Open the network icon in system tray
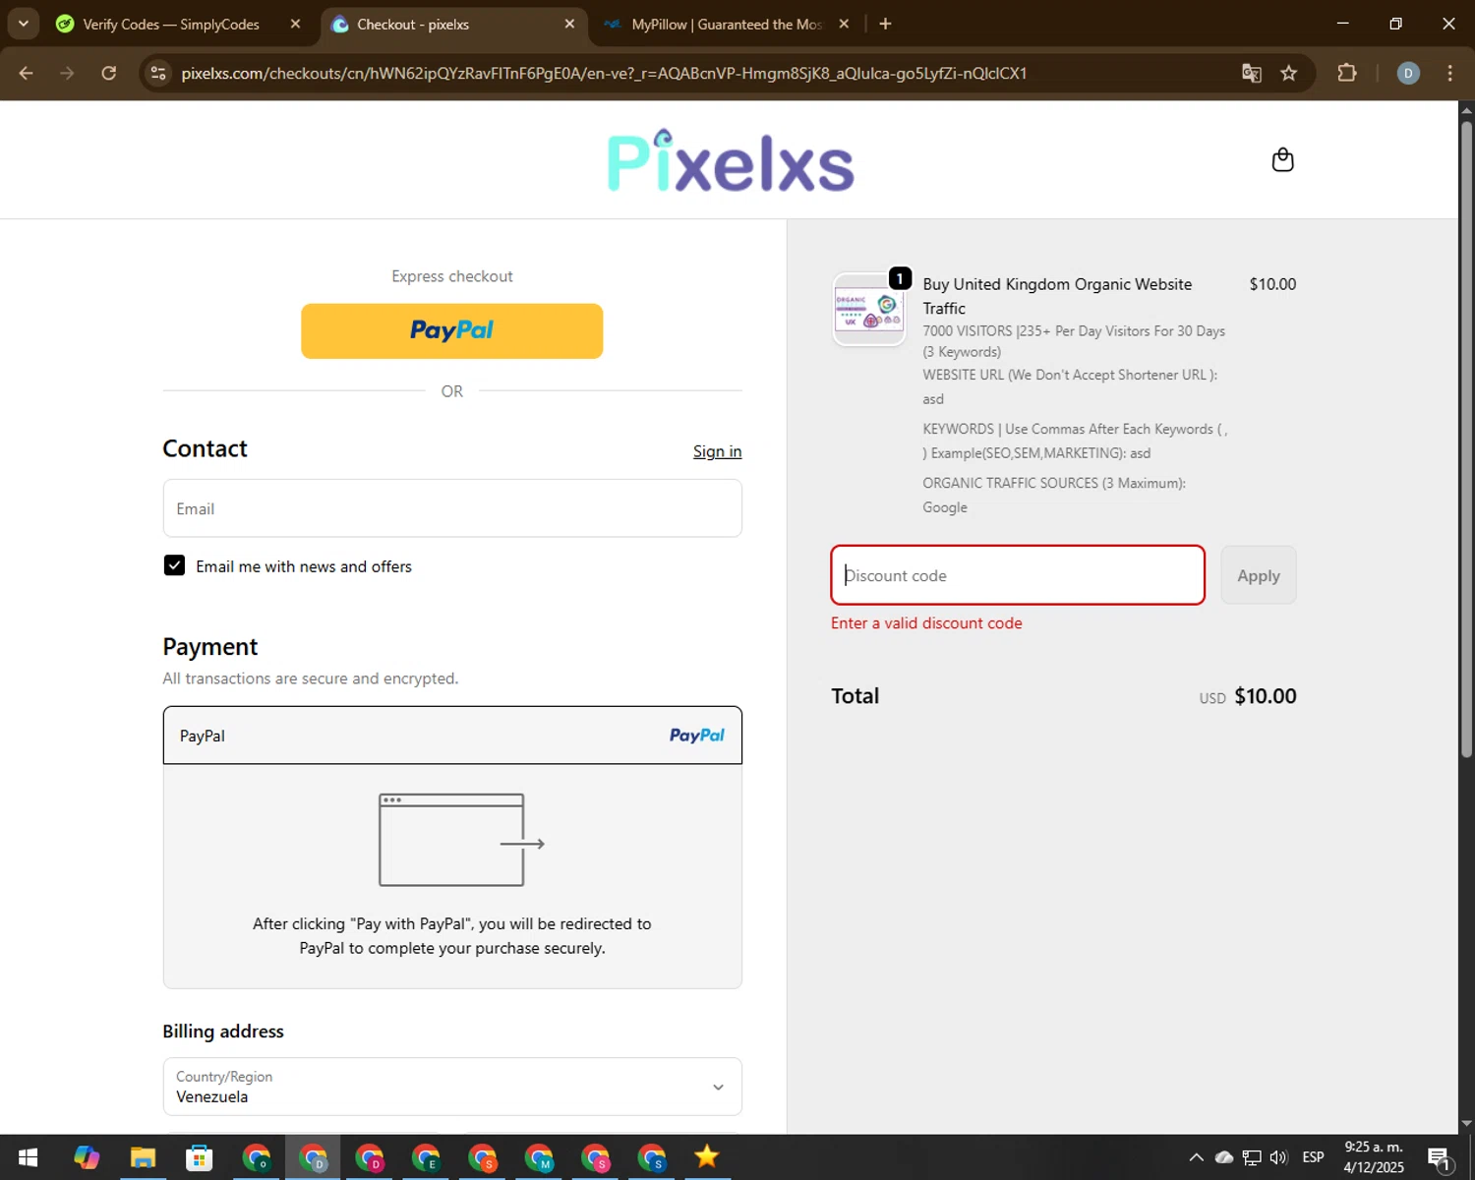The image size is (1475, 1180). 1252,1157
